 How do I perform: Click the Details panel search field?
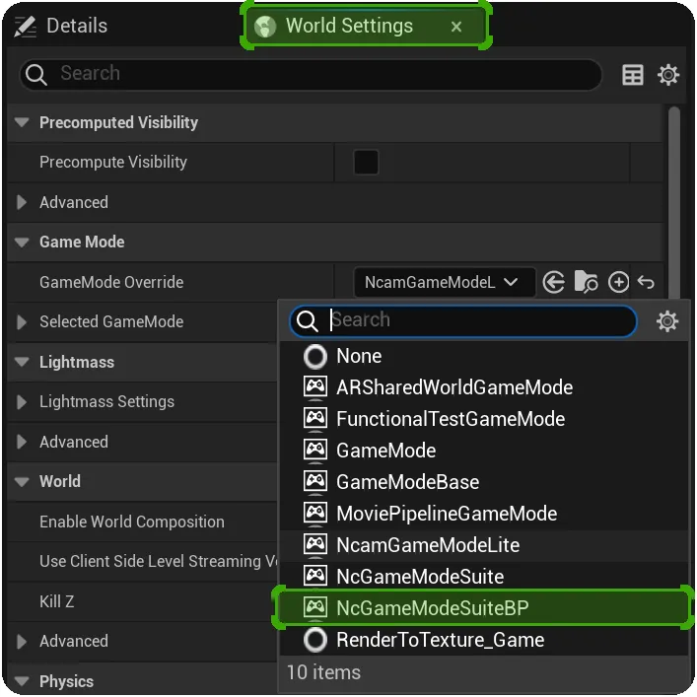click(311, 74)
